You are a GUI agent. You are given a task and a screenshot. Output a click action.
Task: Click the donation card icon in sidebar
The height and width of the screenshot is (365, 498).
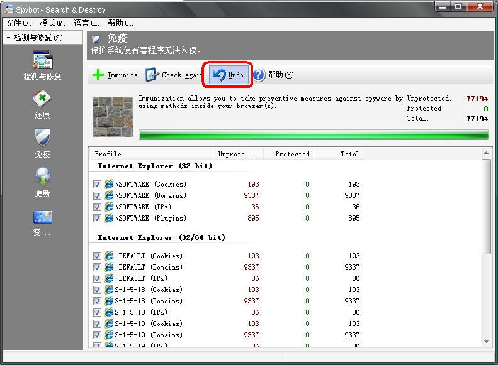pyautogui.click(x=43, y=217)
